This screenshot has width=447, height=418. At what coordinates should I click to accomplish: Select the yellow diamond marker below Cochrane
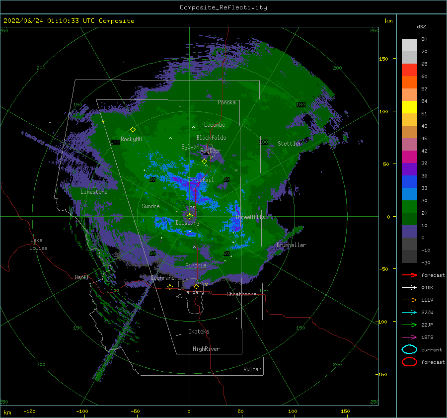170,287
